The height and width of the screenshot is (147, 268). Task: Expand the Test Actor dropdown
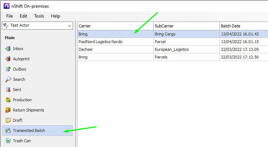tap(70, 26)
